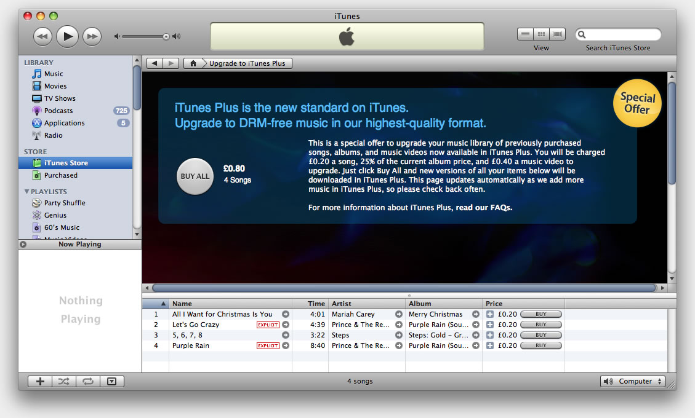Open the Computer speakers dropdown

(632, 381)
